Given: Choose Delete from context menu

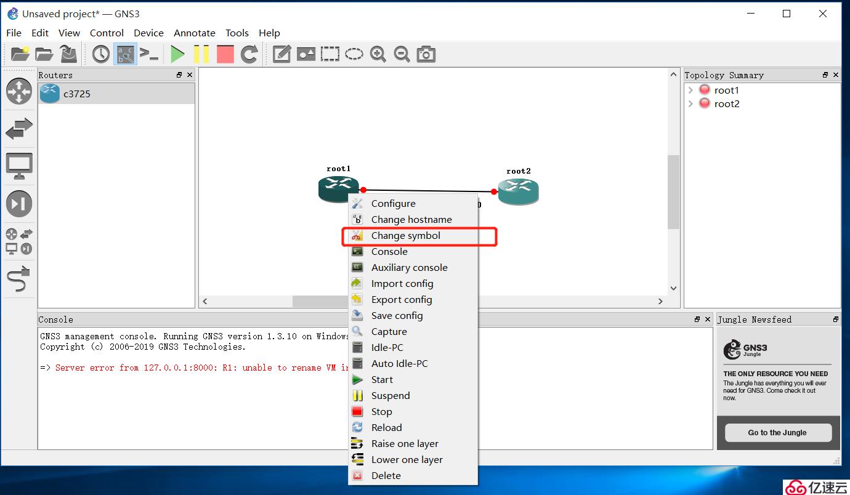Looking at the screenshot, I should pyautogui.click(x=413, y=475).
